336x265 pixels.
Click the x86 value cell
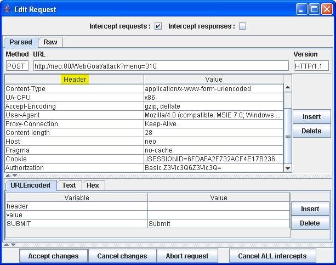213,98
